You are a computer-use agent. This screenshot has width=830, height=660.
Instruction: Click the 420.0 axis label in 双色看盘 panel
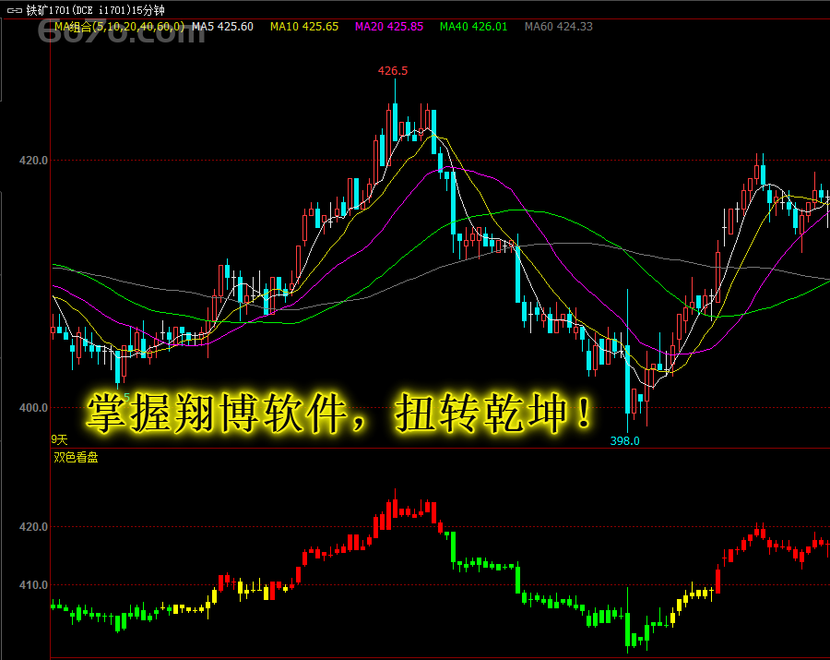tap(33, 526)
